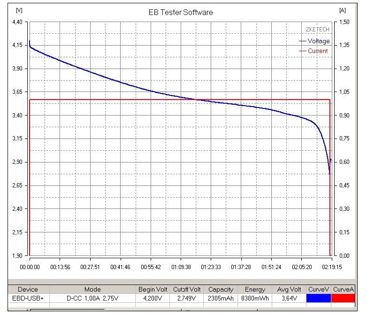Select the Voltage legend entry
The width and height of the screenshot is (367, 316).
[319, 41]
